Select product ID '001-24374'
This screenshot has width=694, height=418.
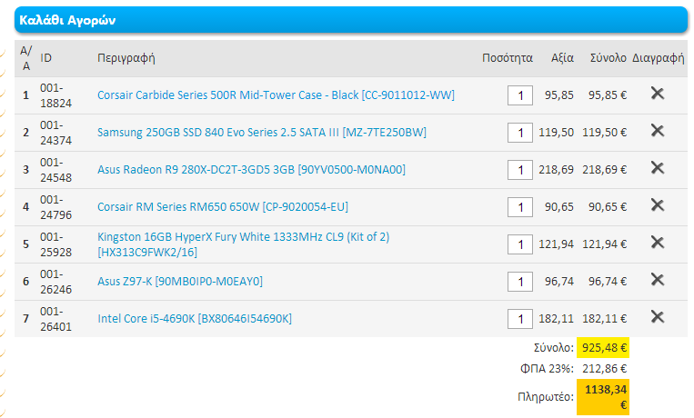pyautogui.click(x=55, y=133)
